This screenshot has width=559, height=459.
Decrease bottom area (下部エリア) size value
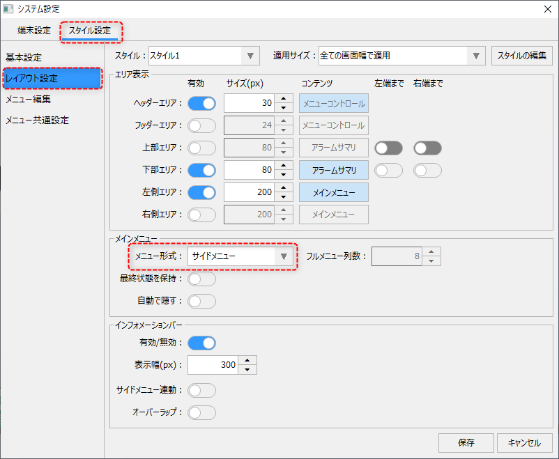pos(284,175)
